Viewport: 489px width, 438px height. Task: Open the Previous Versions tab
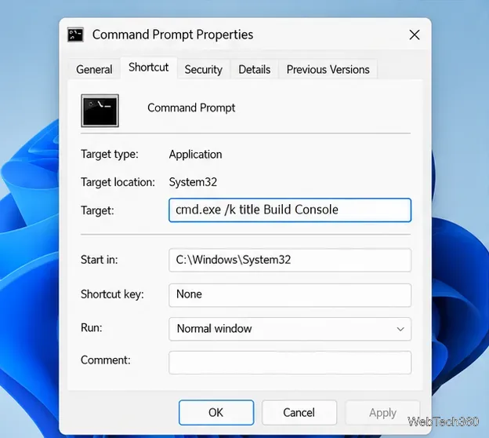click(x=328, y=69)
